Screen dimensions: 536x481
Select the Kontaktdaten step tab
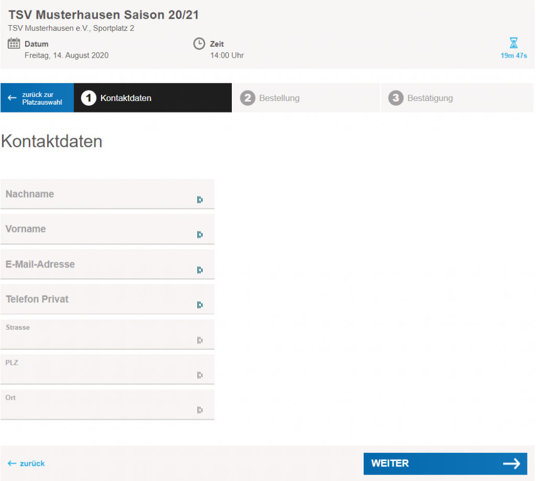(152, 98)
